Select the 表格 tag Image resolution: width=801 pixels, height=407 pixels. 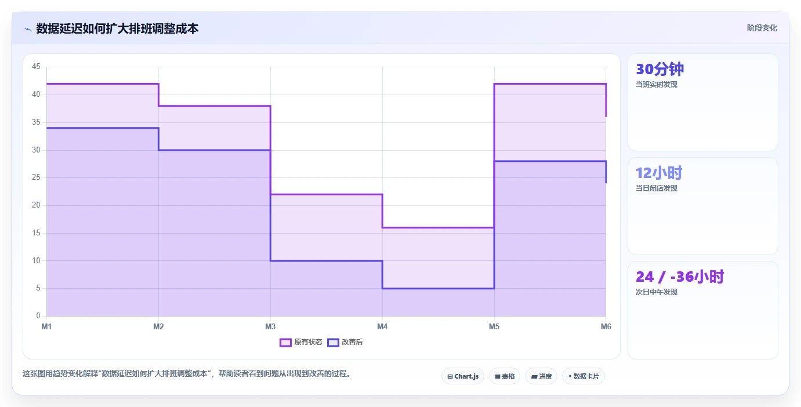click(505, 376)
